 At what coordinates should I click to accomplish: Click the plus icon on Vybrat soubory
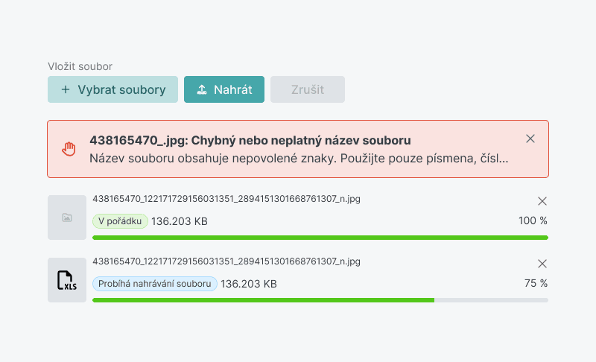point(66,89)
